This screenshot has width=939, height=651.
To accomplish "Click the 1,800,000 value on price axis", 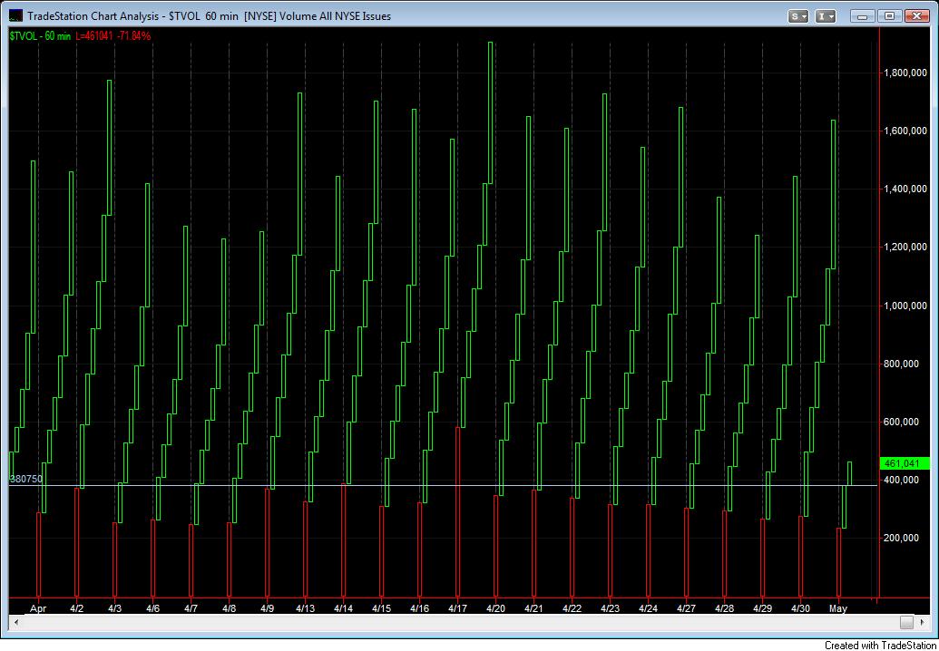I will (905, 73).
